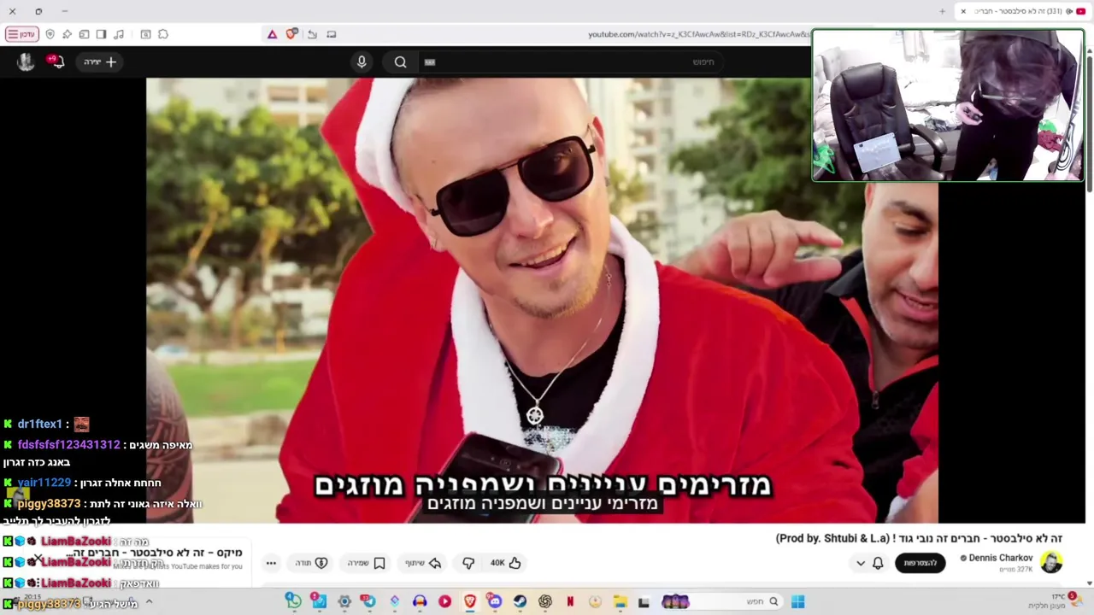1094x615 pixels.
Task: Click the search-tabs icon beside the extensions icon
Action: point(146,34)
